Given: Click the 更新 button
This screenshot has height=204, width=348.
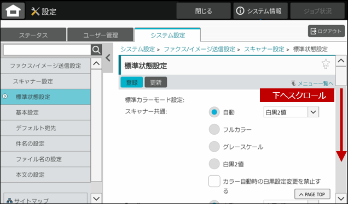Looking at the screenshot, I should click(x=156, y=82).
